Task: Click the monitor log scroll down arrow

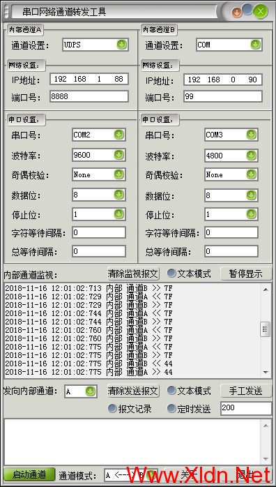Action: [266, 372]
